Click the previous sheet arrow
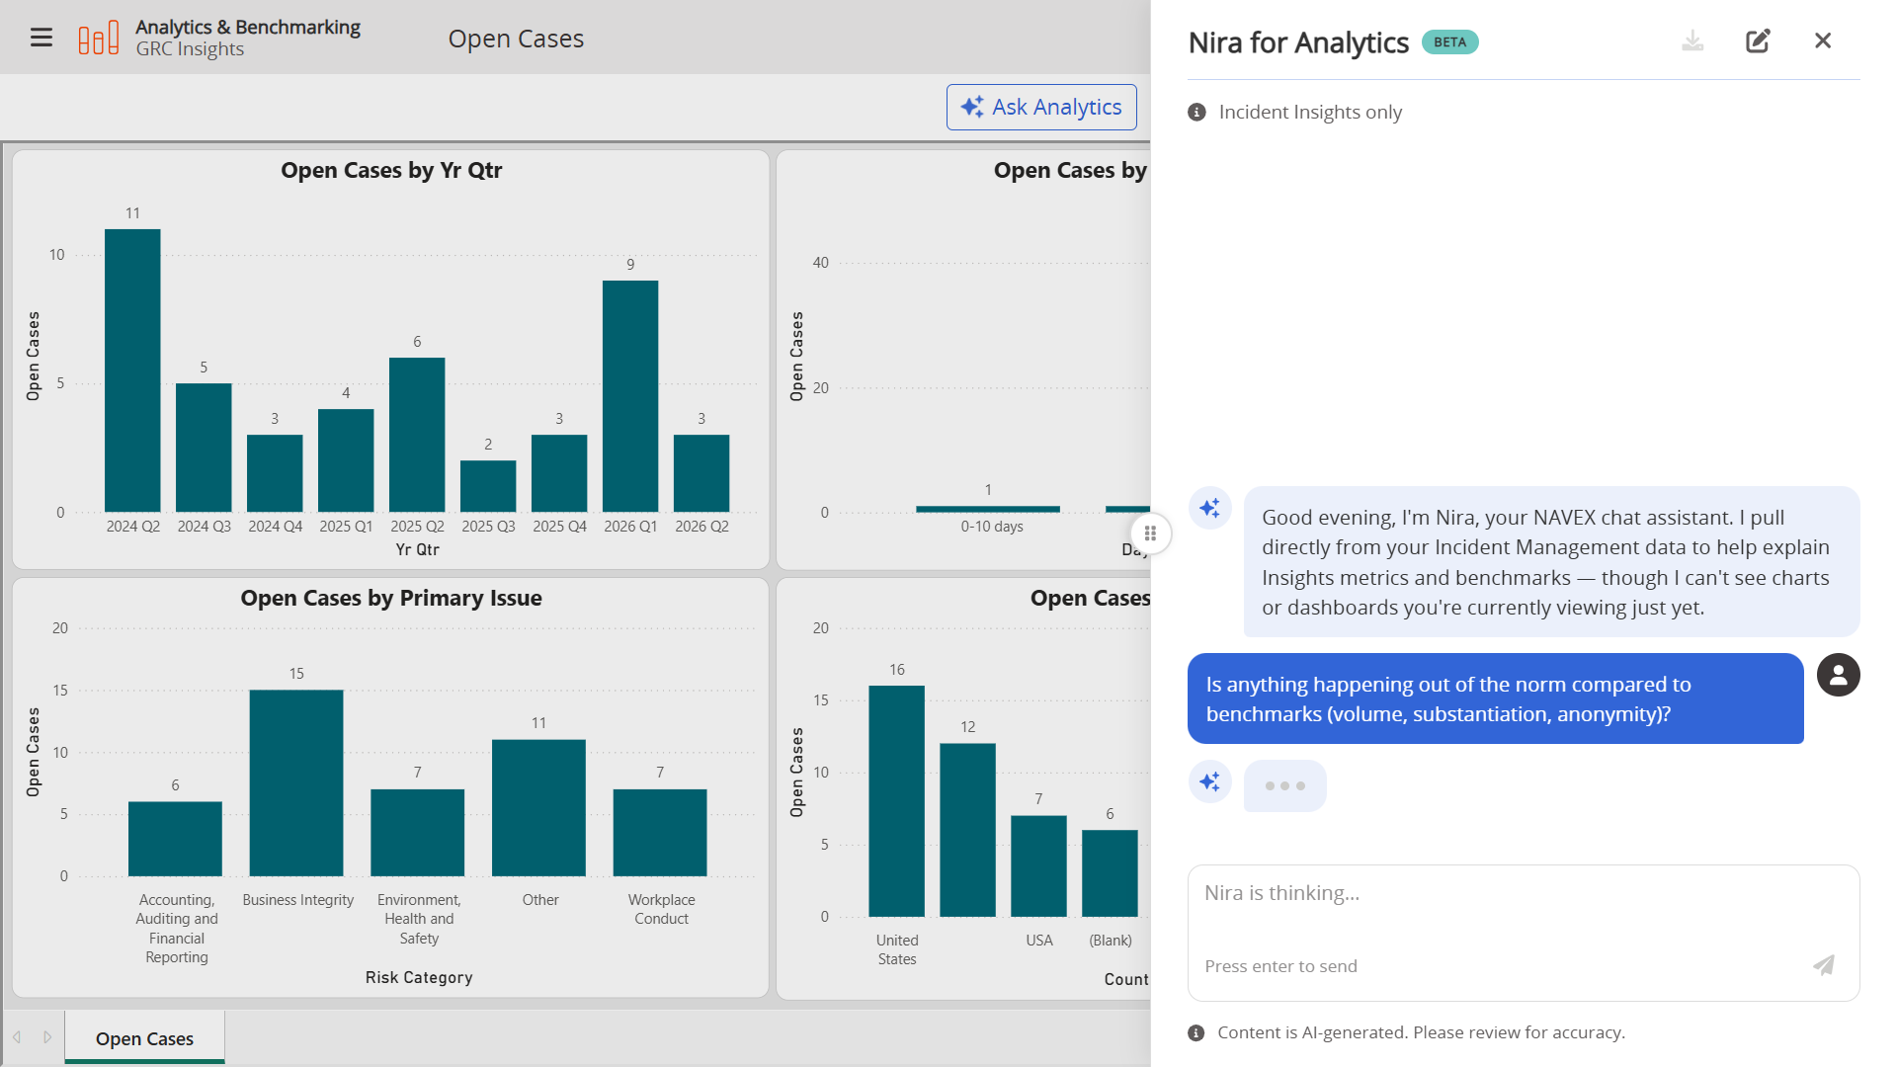 tap(17, 1037)
